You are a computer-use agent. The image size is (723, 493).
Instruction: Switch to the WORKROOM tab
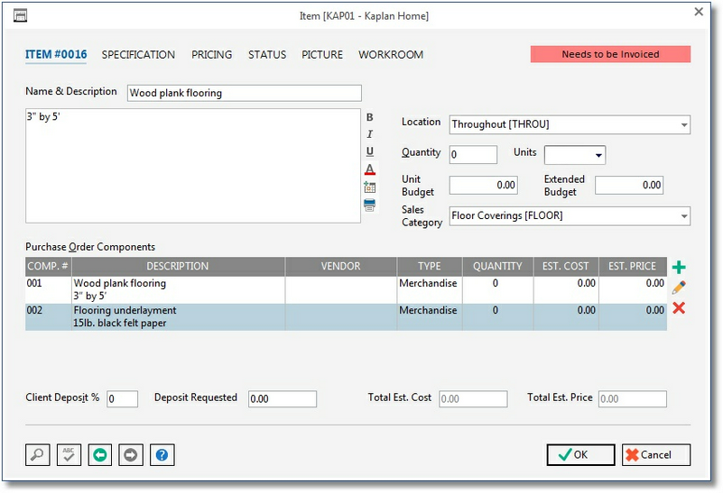(391, 54)
